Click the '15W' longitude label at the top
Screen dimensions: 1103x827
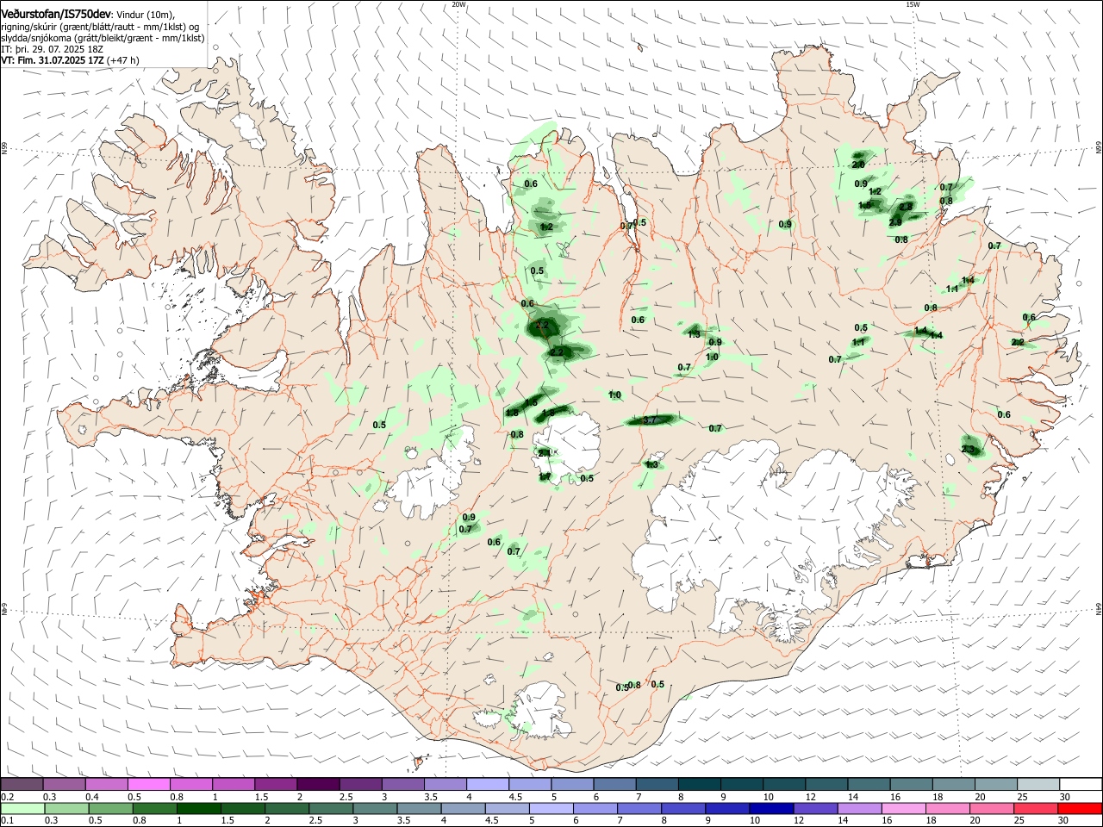[913, 4]
